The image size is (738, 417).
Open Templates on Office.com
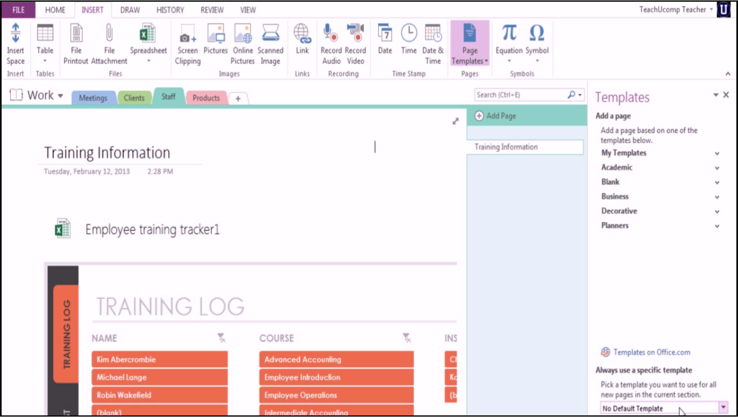click(651, 352)
